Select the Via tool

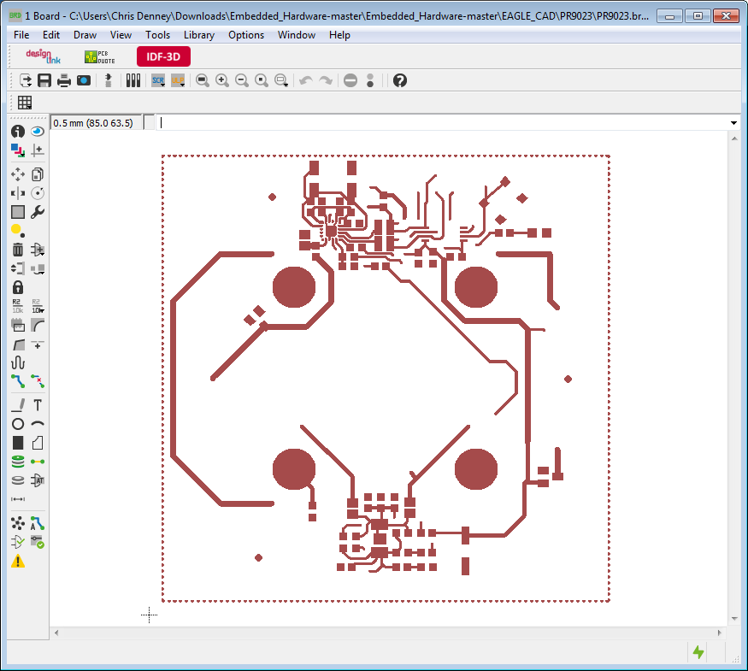tap(18, 462)
